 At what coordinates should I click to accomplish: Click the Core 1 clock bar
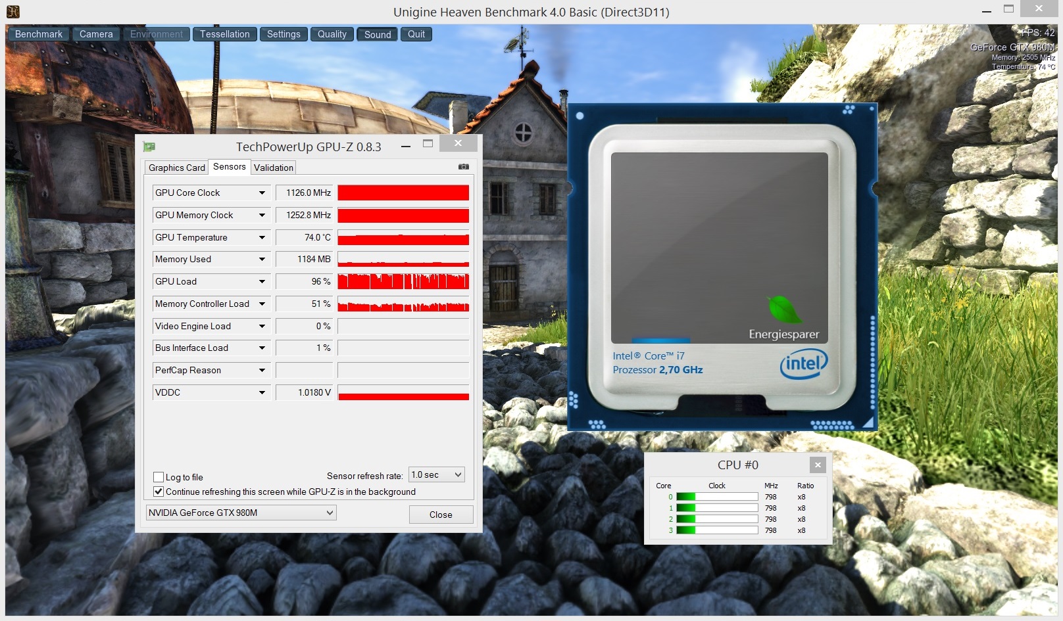[x=717, y=508]
